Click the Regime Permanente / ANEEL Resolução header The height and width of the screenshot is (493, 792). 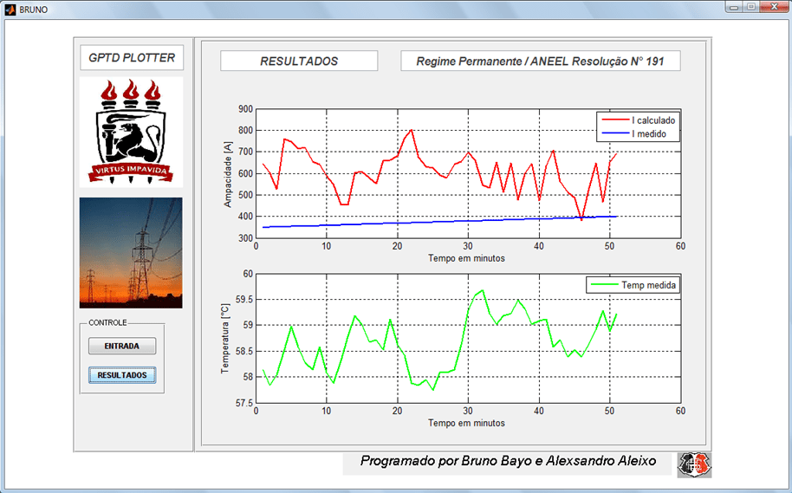tap(540, 62)
